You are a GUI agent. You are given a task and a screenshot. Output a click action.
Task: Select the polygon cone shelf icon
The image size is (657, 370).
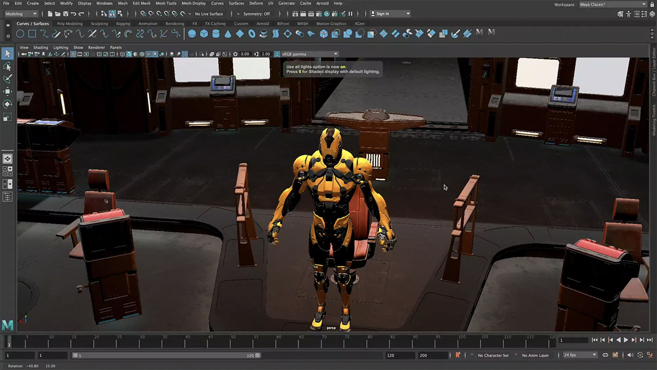click(228, 34)
